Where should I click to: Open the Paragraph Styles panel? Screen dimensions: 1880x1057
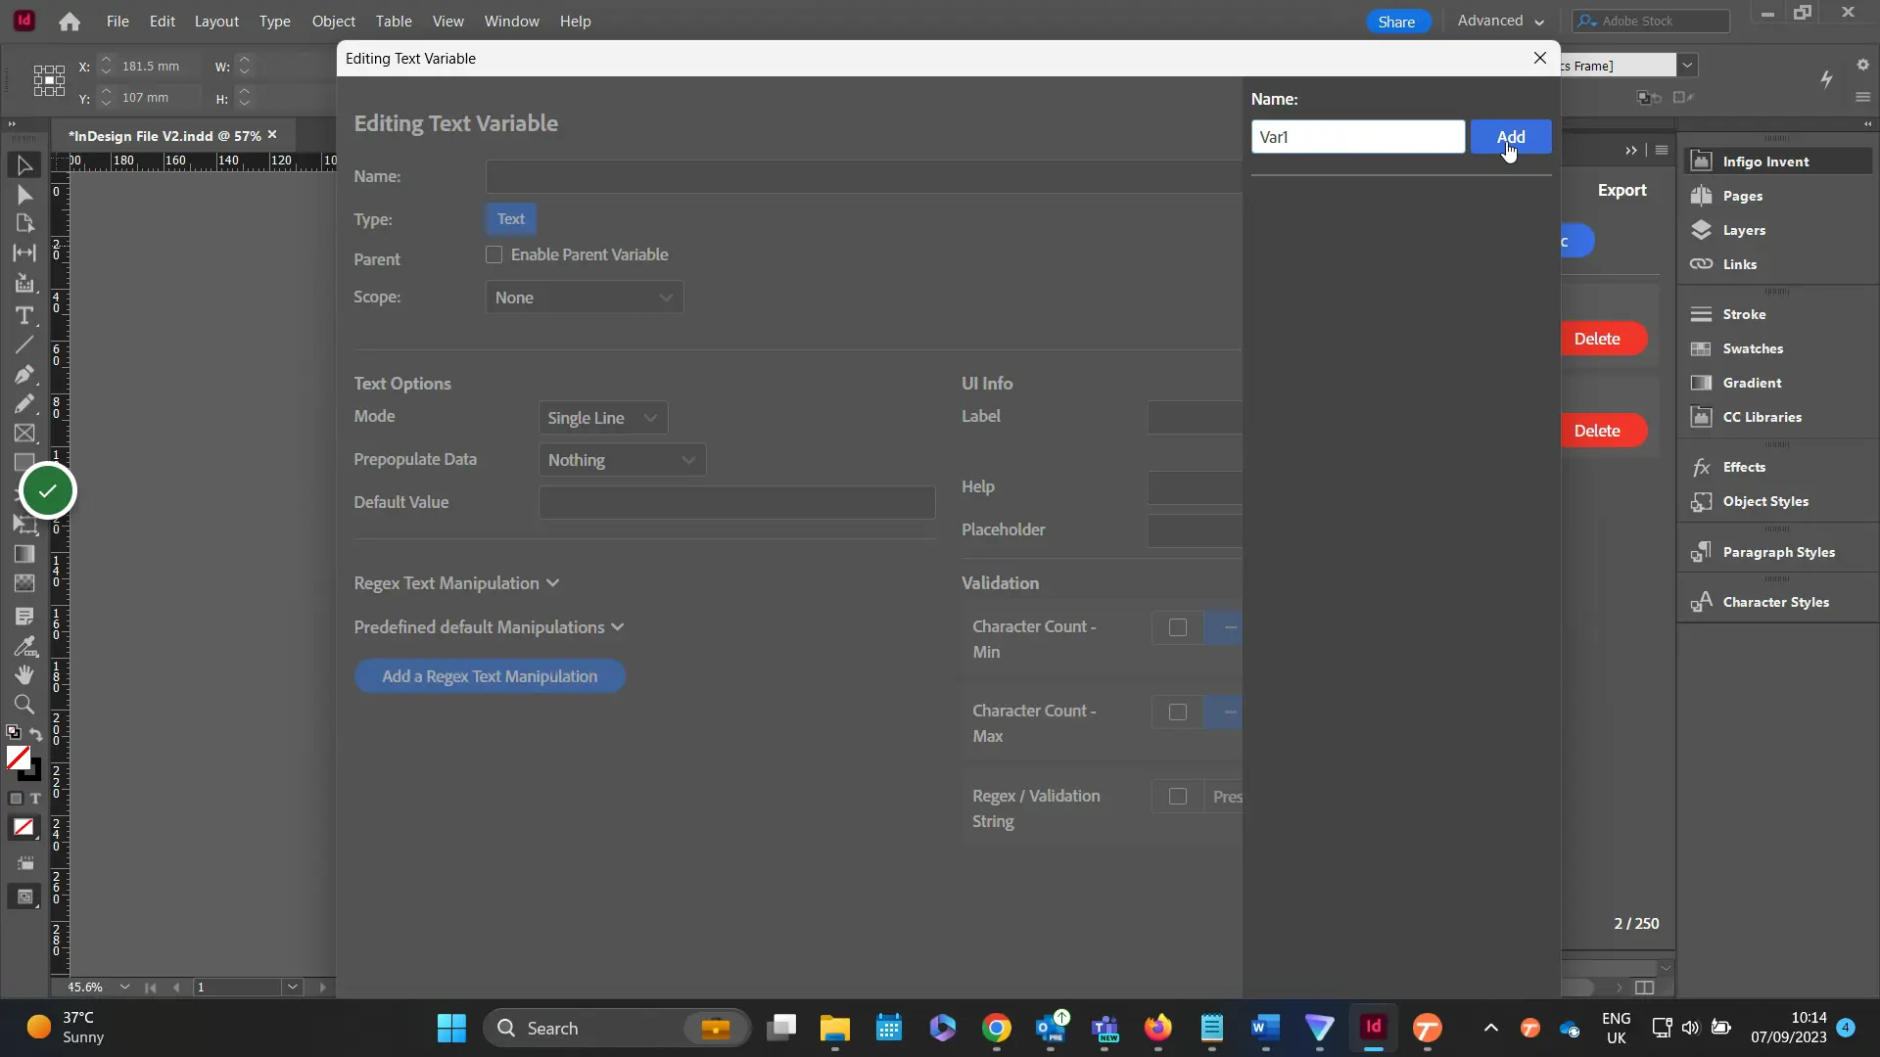1778,552
